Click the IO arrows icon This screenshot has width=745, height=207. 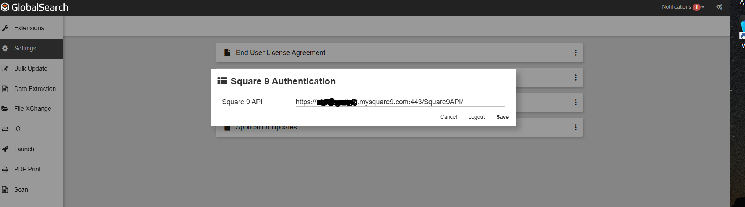tap(5, 129)
